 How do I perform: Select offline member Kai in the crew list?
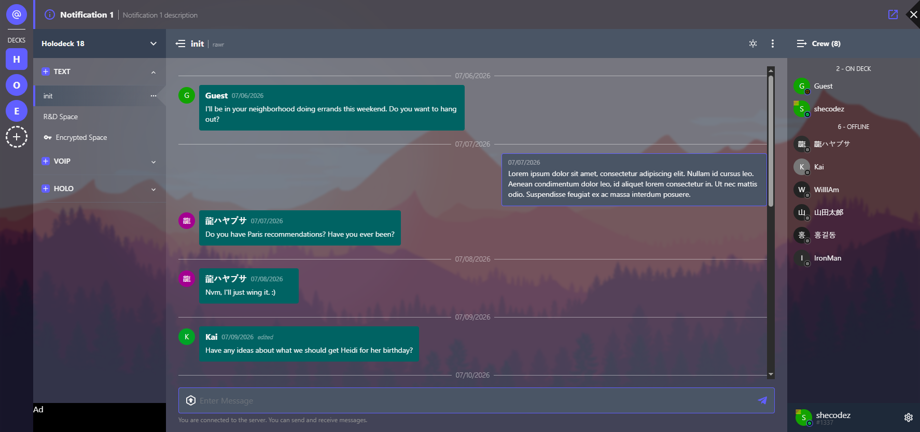pos(854,167)
